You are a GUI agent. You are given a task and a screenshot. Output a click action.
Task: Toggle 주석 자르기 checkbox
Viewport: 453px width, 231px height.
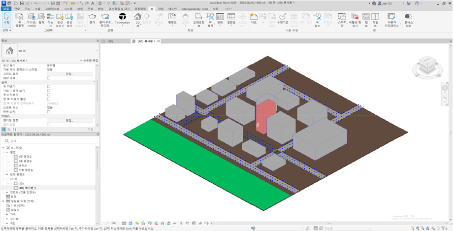49,95
